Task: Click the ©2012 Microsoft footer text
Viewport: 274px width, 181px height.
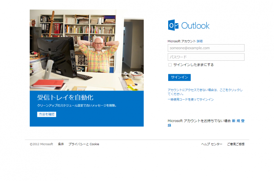Action: [x=41, y=144]
